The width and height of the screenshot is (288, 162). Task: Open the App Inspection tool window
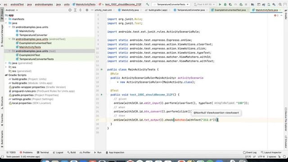[x=115, y=153]
